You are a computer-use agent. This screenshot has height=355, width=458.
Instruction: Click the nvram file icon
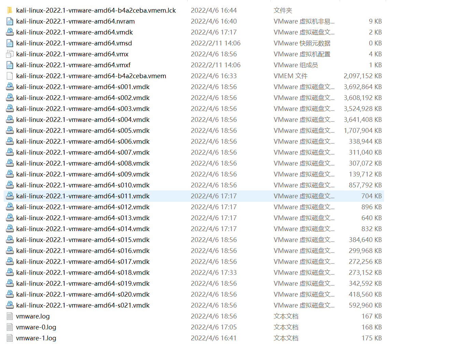[10, 21]
